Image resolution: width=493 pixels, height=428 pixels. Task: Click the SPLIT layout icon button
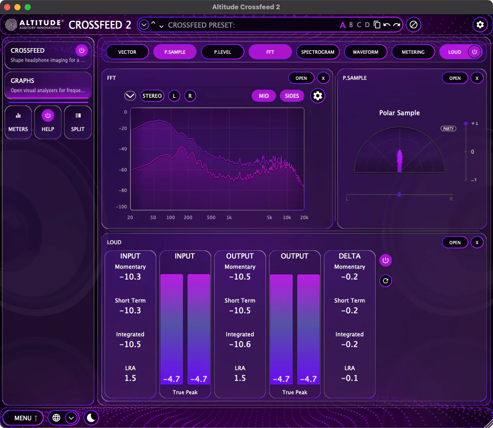tap(78, 122)
